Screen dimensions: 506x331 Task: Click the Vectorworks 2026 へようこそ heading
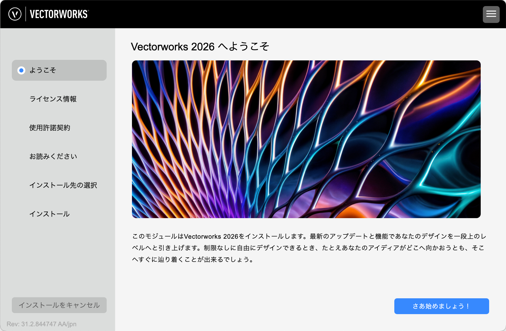pos(200,47)
